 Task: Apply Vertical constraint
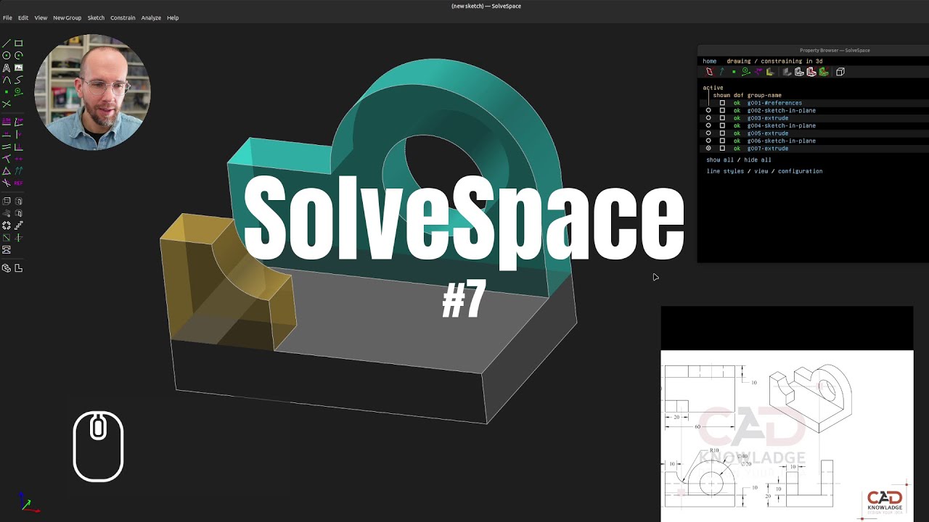(x=19, y=133)
